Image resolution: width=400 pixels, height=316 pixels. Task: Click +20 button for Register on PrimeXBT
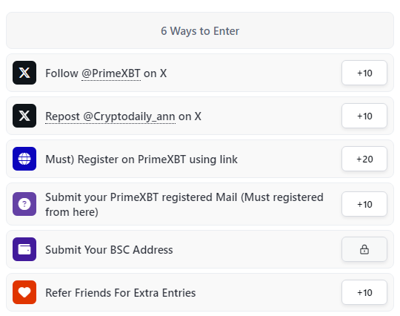coord(364,159)
